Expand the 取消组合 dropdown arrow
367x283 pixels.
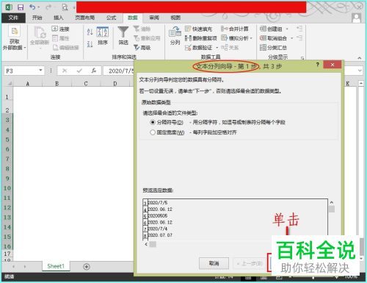pyautogui.click(x=291, y=38)
